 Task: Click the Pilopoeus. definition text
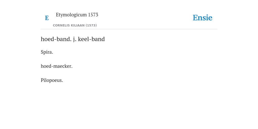(x=52, y=80)
